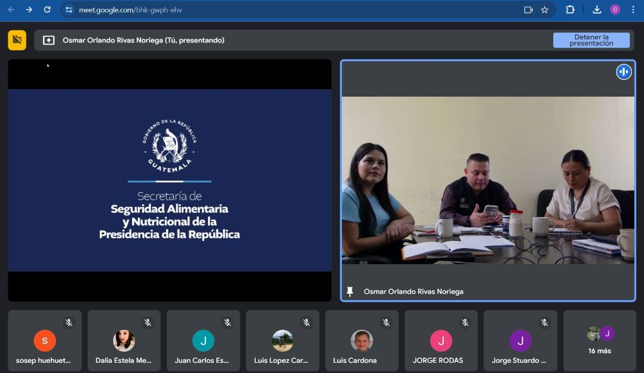The height and width of the screenshot is (373, 644).
Task: Expand the 16 más participants tile
Action: (x=600, y=341)
